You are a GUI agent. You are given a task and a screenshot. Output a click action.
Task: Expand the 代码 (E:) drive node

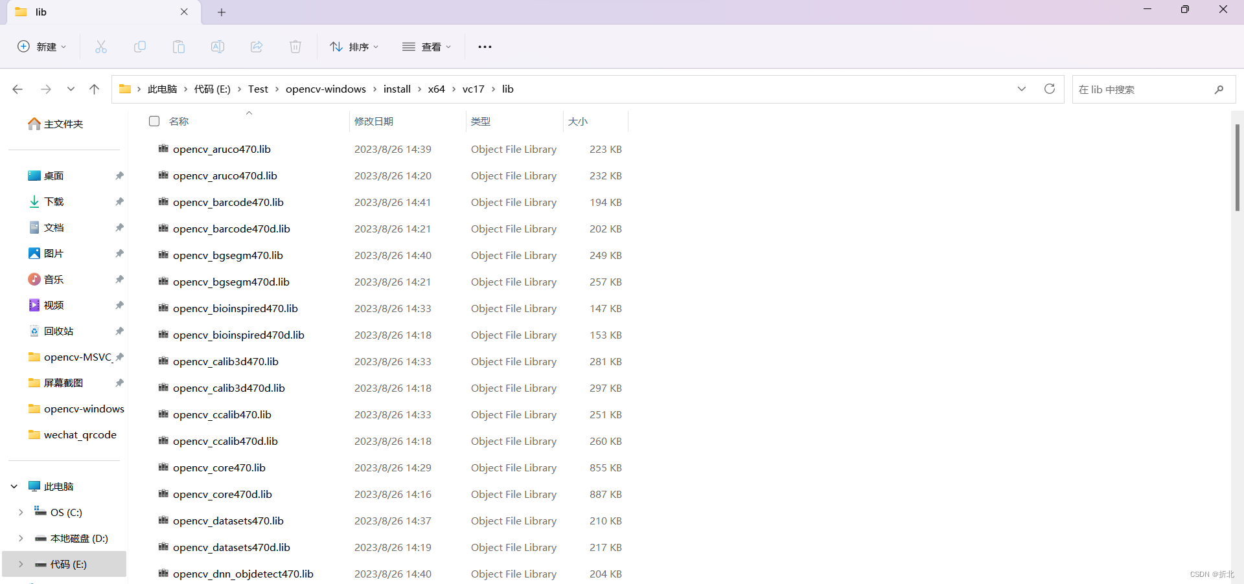point(21,564)
